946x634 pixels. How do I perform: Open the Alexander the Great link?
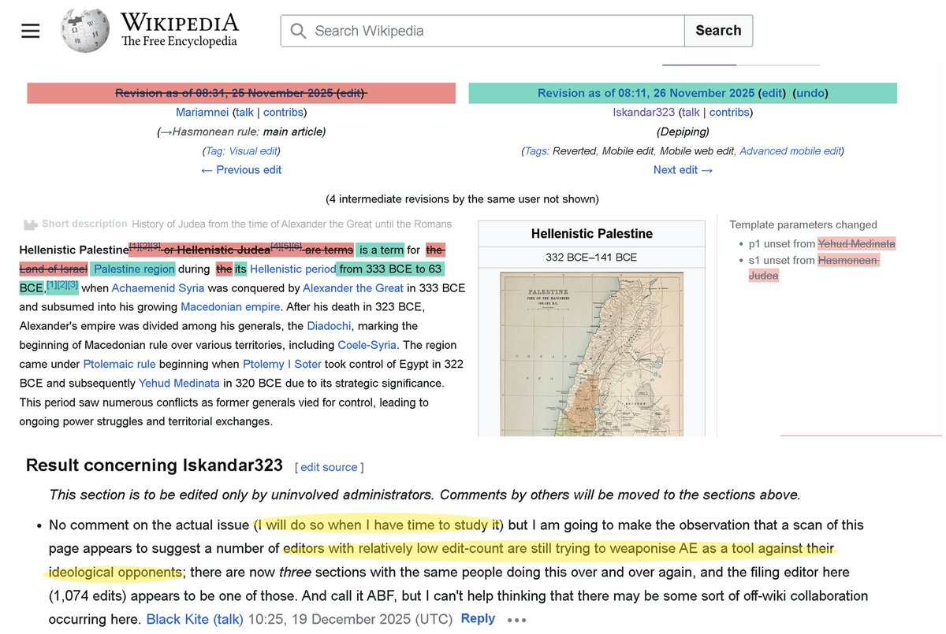click(353, 287)
